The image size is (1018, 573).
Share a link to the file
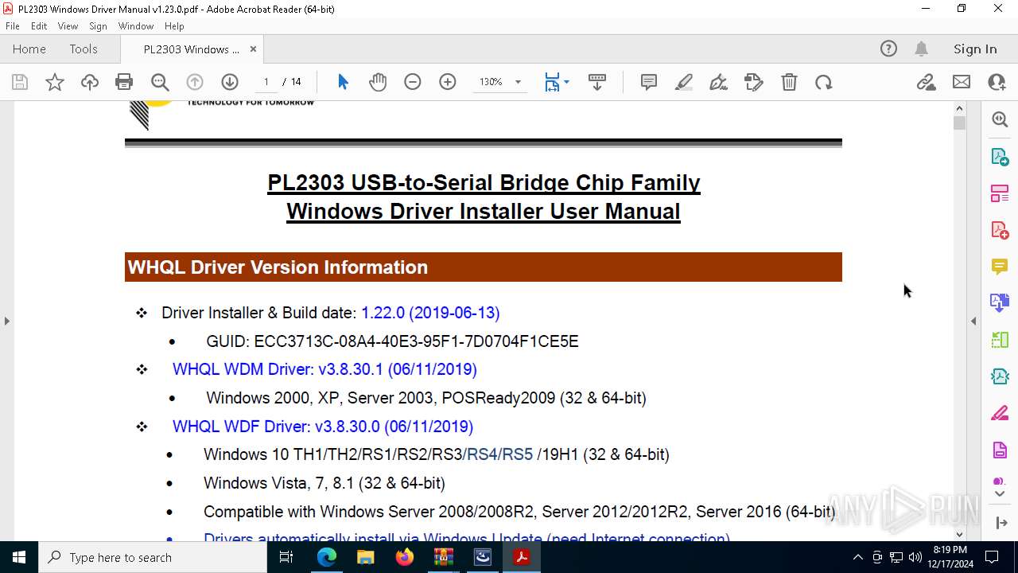coord(926,82)
